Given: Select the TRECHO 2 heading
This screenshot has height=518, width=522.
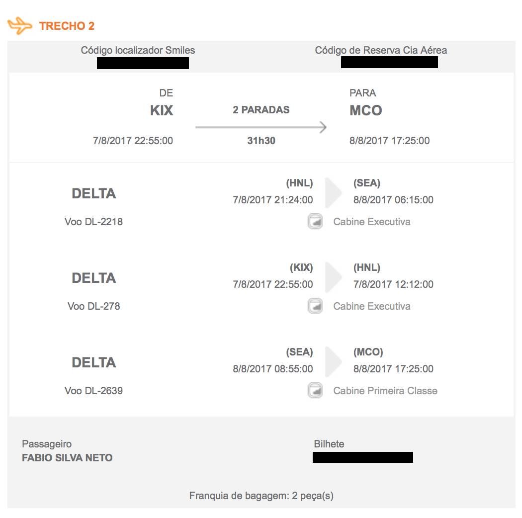Looking at the screenshot, I should tap(67, 26).
